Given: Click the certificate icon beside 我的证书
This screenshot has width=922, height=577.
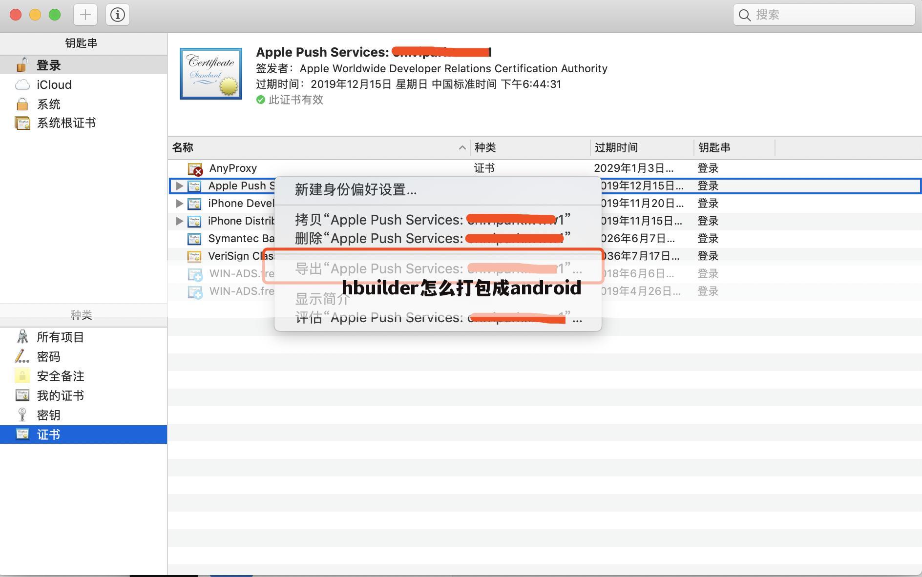Looking at the screenshot, I should pyautogui.click(x=22, y=395).
